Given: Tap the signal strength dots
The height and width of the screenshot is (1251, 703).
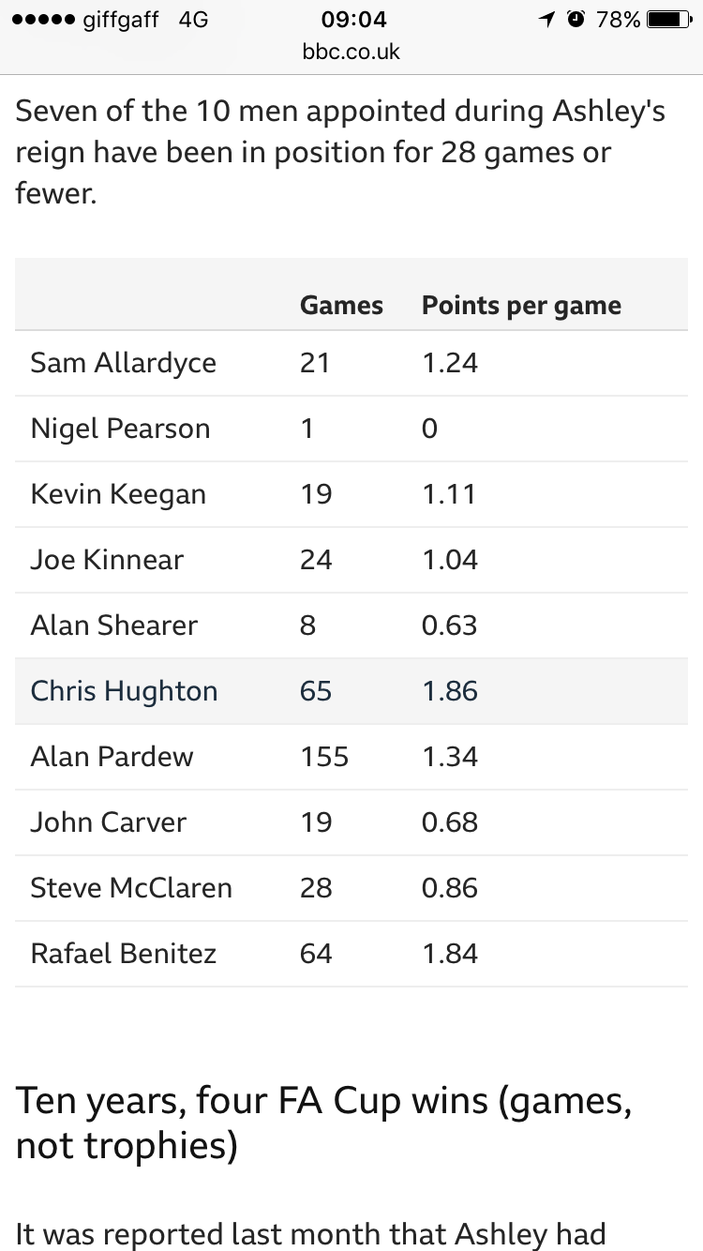Looking at the screenshot, I should coord(41,20).
